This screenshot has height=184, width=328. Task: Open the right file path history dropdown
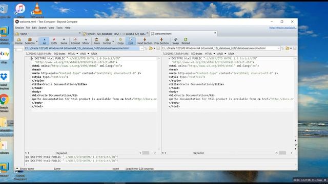tap(278, 49)
